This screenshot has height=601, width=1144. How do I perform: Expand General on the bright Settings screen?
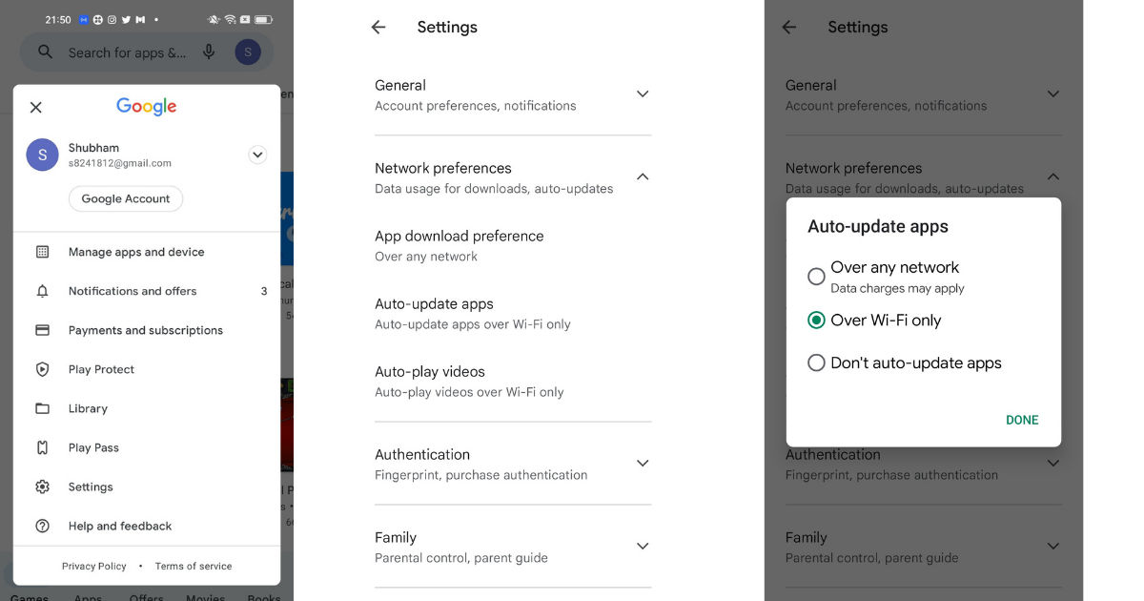coord(643,93)
